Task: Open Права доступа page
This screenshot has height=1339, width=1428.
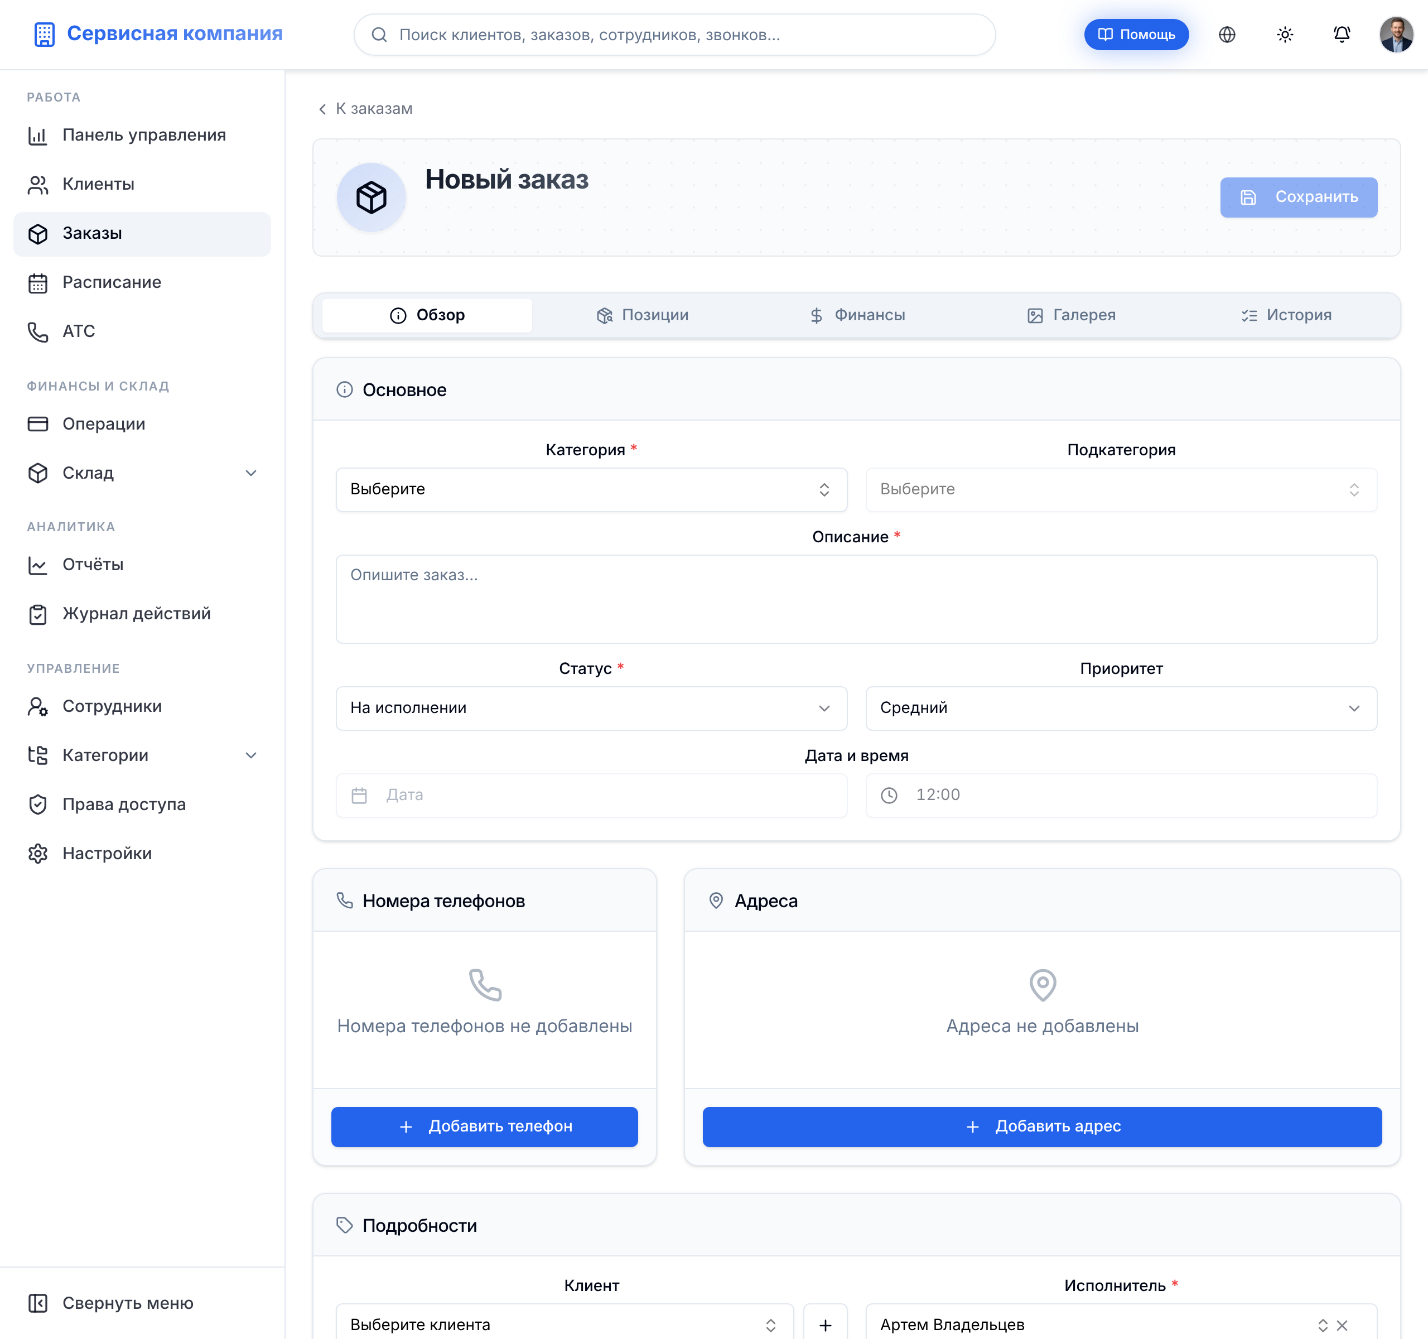Action: [142, 804]
